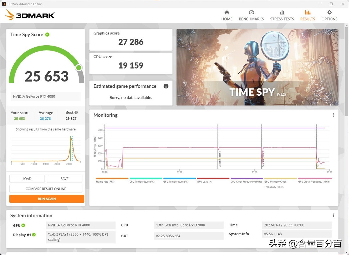
Task: Open the System information three-dot menu
Action: click(334, 215)
